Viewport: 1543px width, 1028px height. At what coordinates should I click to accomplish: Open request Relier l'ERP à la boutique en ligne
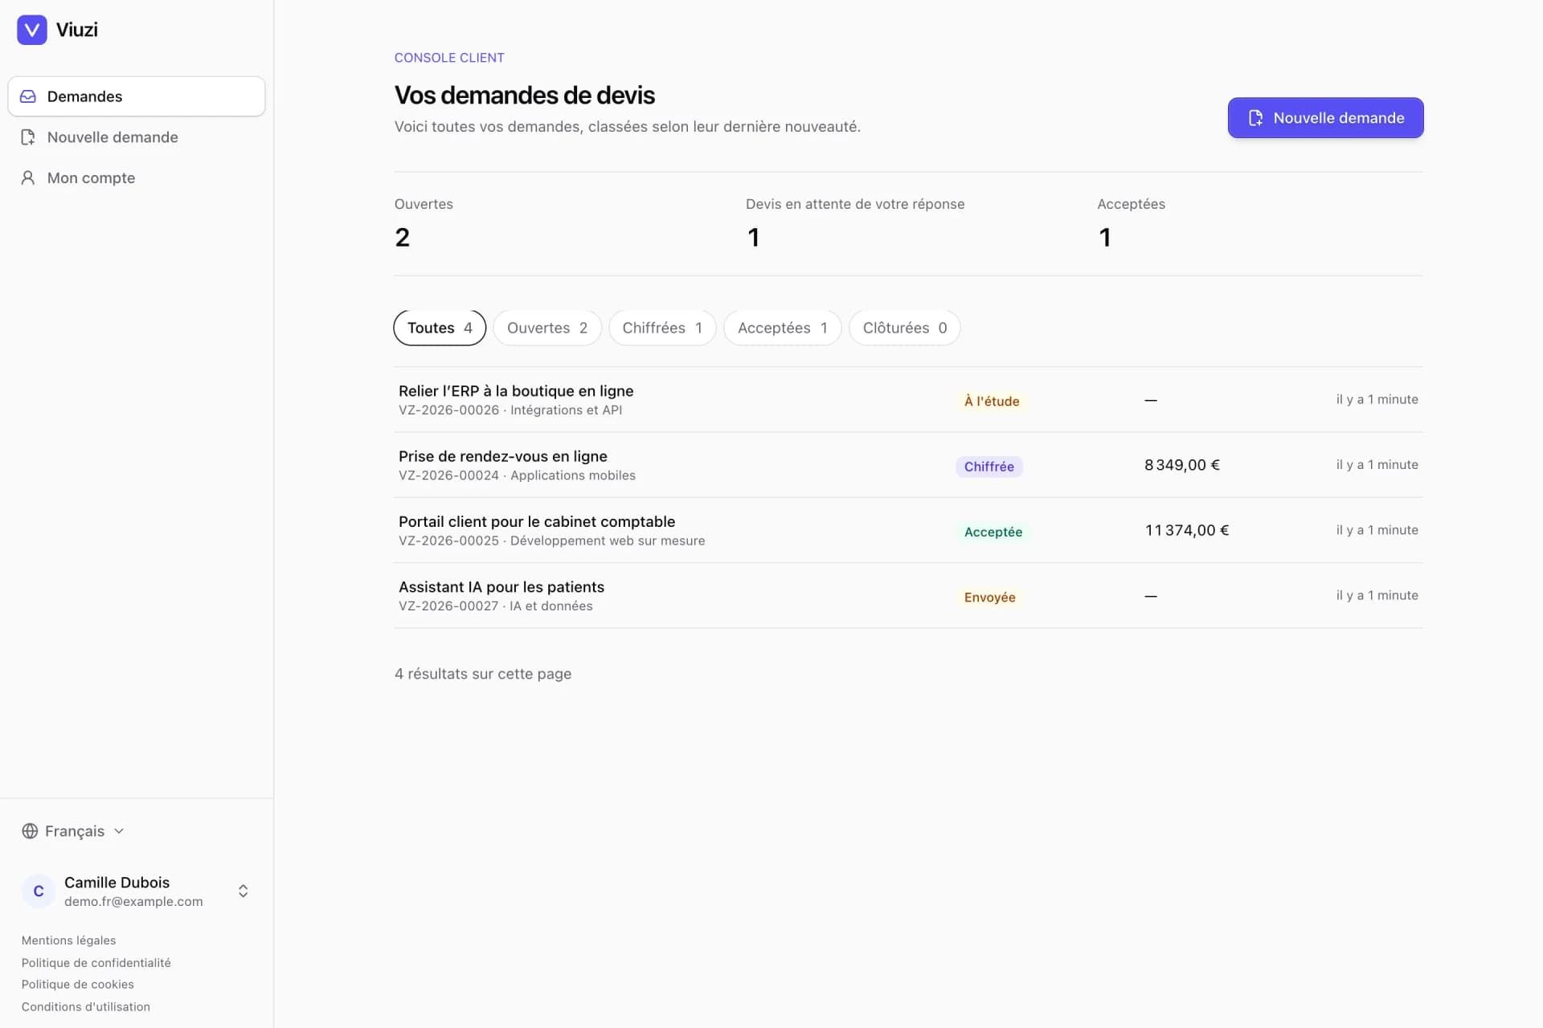[908, 400]
